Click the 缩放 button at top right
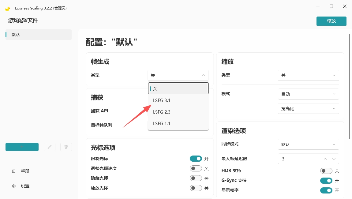 [331, 21]
